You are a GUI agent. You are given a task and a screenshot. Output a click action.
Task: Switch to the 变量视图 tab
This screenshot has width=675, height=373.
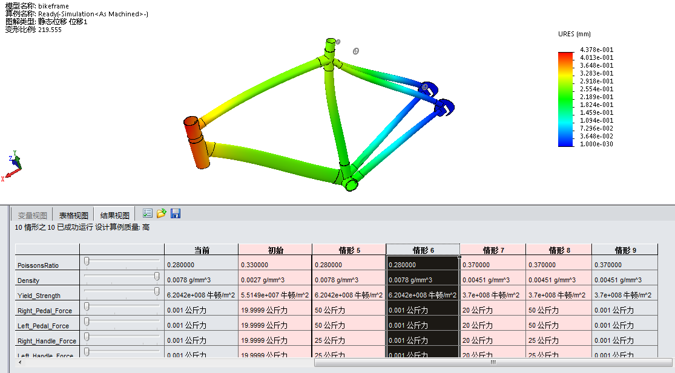tap(32, 215)
